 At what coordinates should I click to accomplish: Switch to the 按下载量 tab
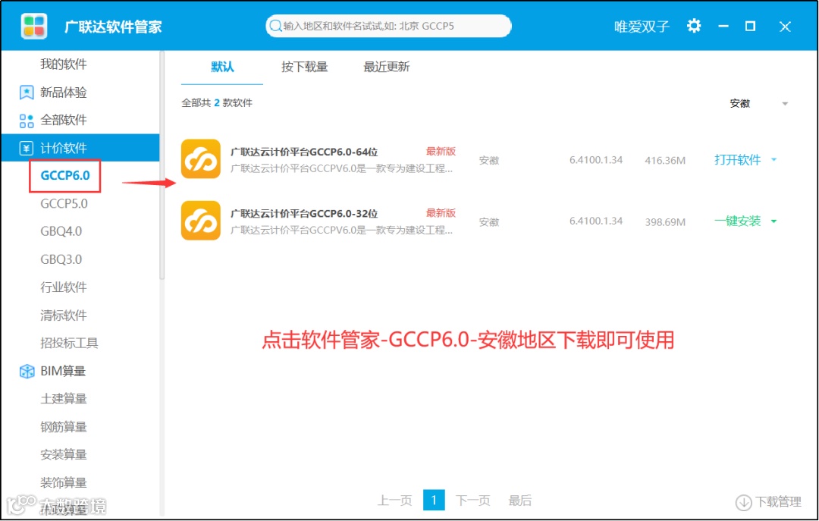pos(305,67)
